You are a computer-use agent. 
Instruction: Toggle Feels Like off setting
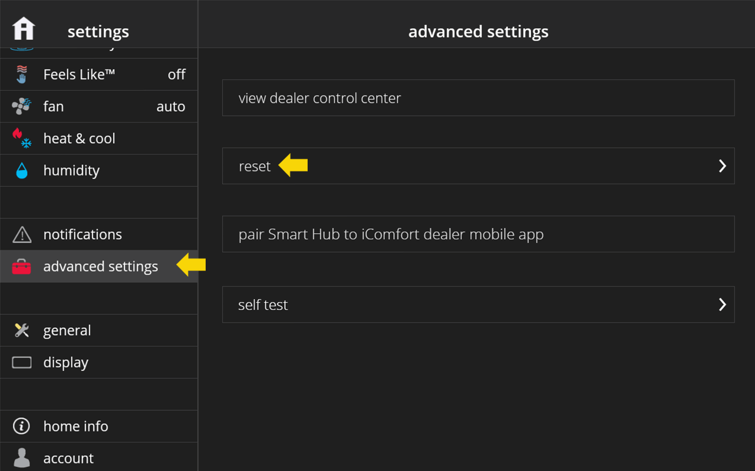pyautogui.click(x=176, y=74)
